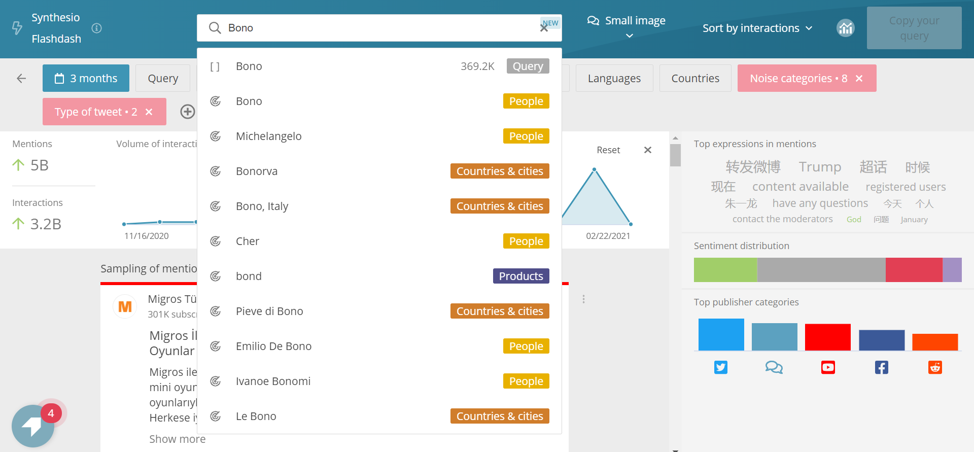Select the Bono query suggestion with 369.2K
974x452 pixels.
click(379, 66)
